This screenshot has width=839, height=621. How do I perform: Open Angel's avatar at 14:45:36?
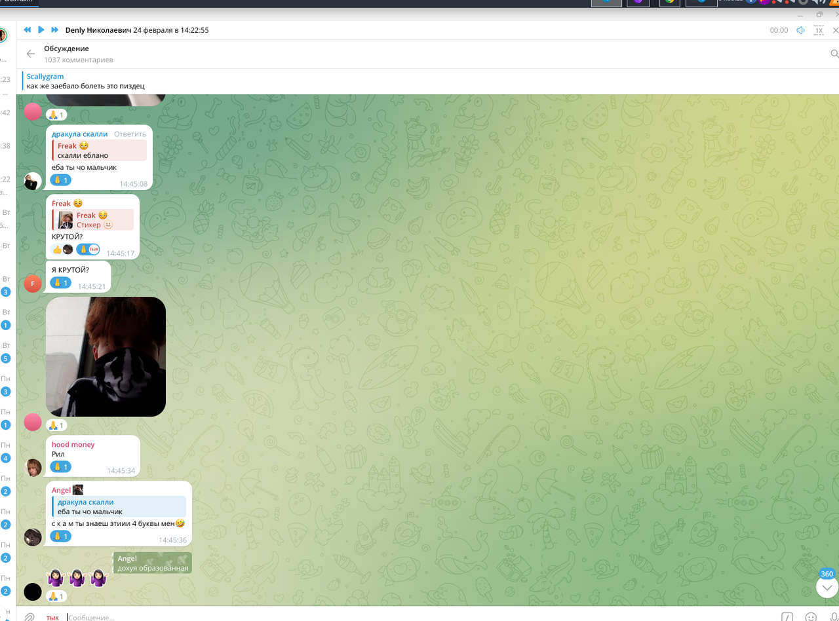tap(33, 537)
